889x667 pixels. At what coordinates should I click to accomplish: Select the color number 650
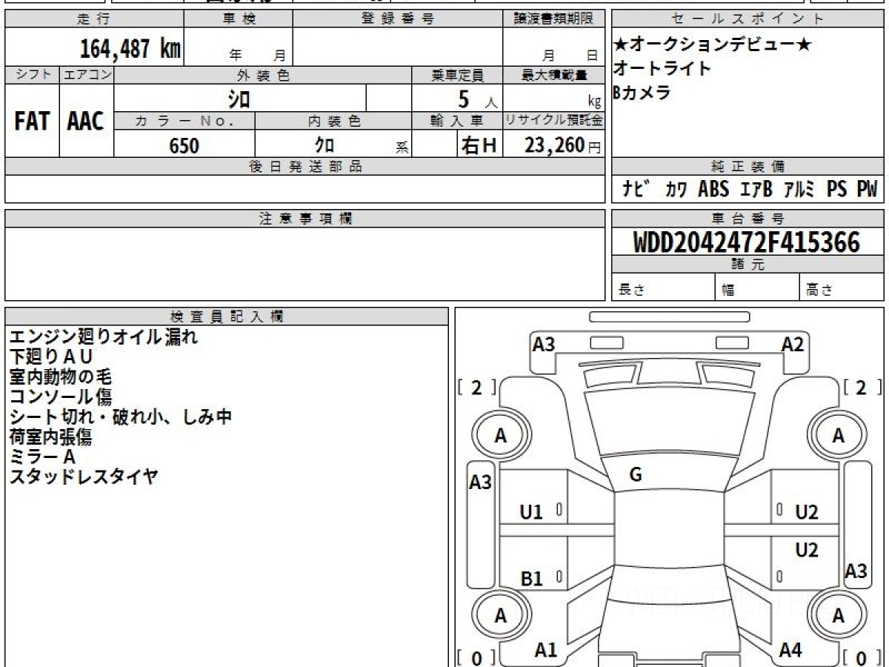(x=184, y=145)
